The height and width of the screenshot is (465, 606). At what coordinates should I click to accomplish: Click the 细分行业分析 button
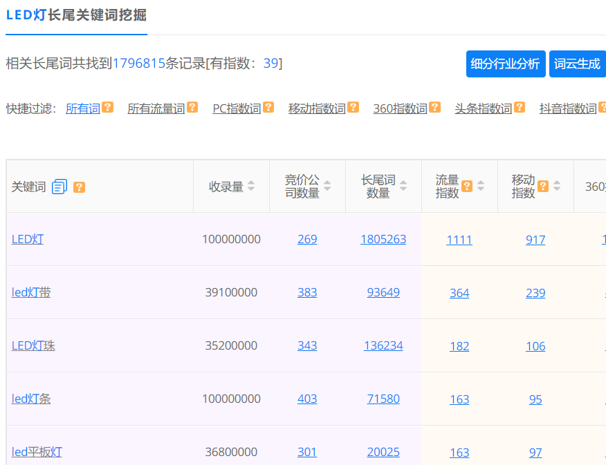506,63
